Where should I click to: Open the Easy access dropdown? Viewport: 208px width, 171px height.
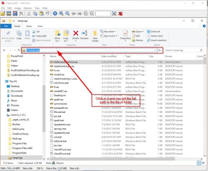(109, 36)
